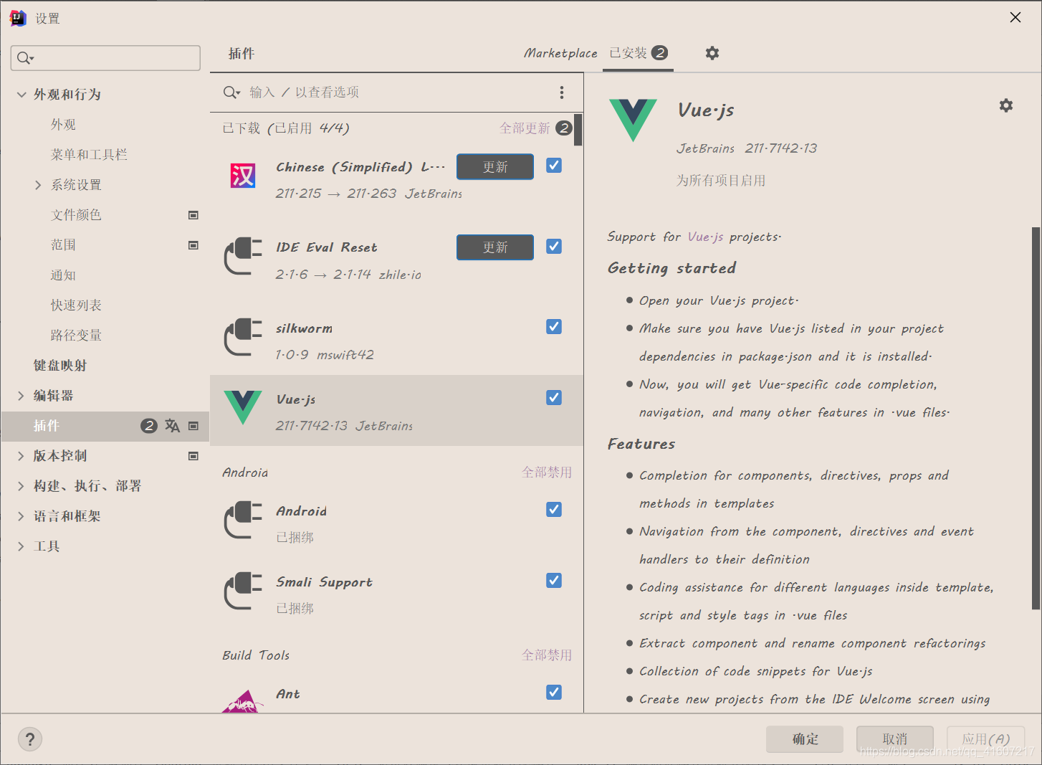Collapse the 外观和行为 section

[x=21, y=94]
